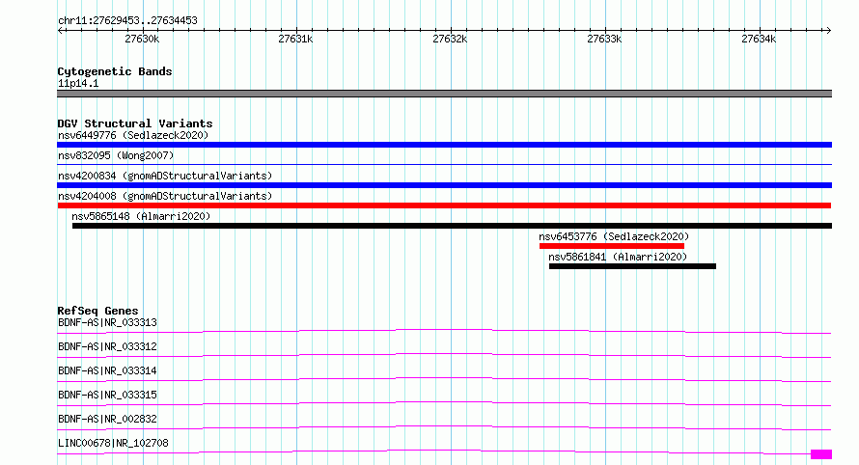Viewport: 859px width, 465px height.
Task: Open nsv4204008 (gnomADStructuralVariants) label
Action: point(165,196)
